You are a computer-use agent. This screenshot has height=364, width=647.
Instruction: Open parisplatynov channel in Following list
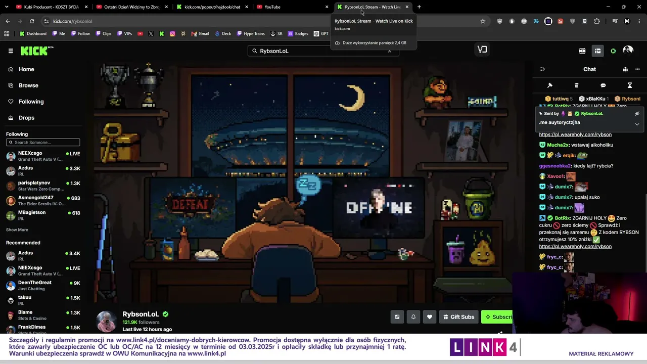43,186
